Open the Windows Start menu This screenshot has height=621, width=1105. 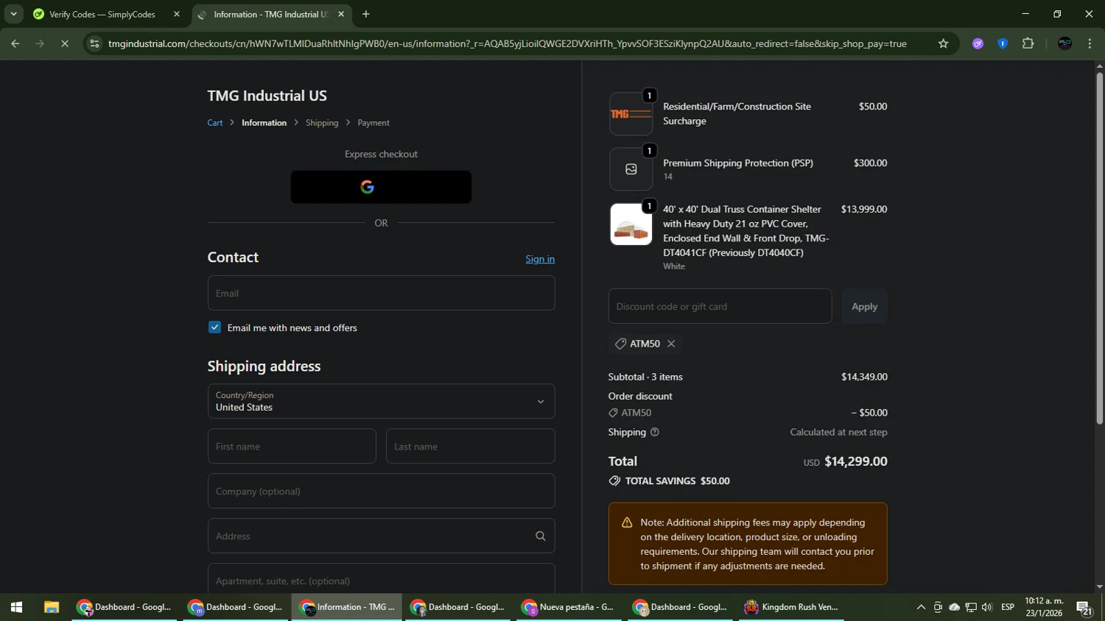pyautogui.click(x=16, y=607)
